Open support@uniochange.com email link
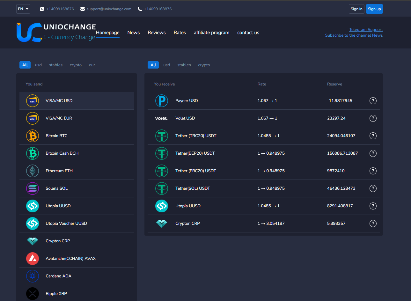 [109, 9]
